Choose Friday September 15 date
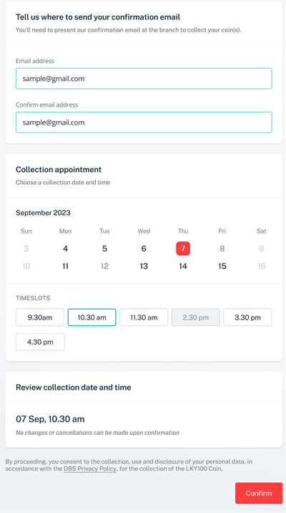 (222, 266)
